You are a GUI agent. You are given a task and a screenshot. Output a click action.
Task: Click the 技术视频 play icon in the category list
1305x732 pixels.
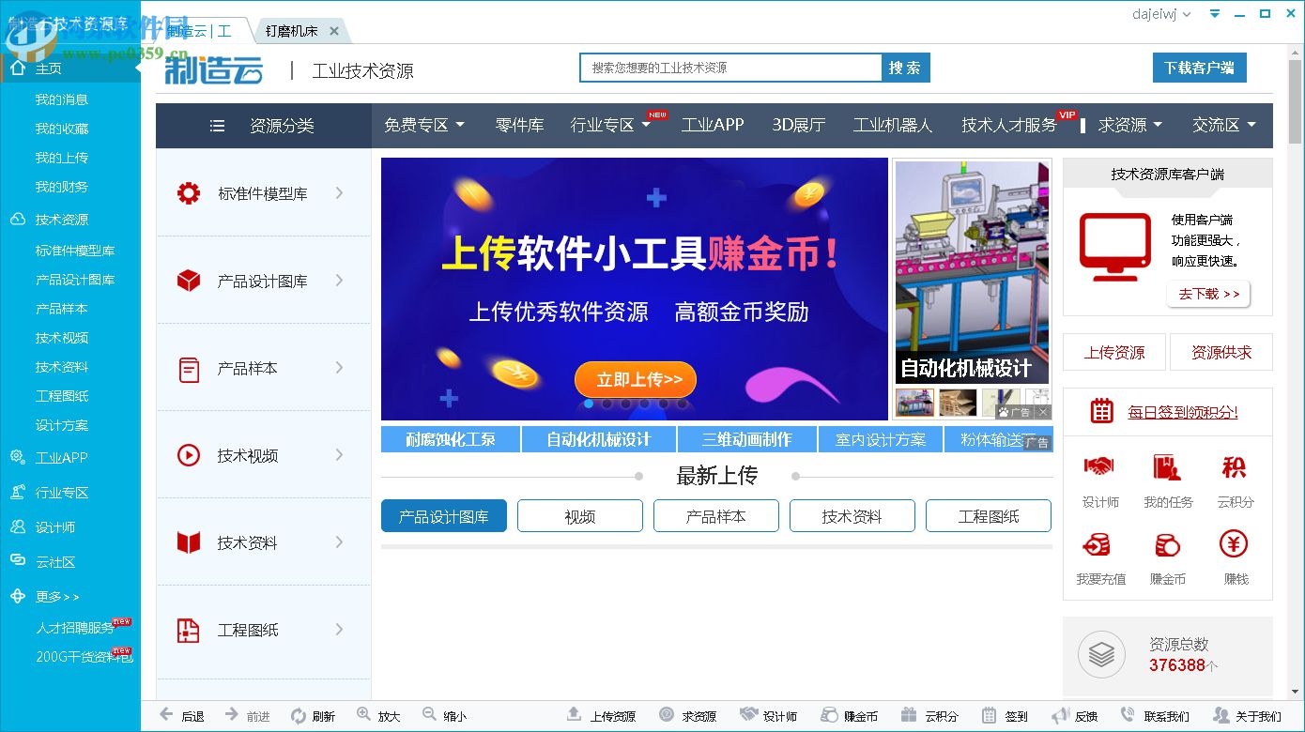coord(187,455)
